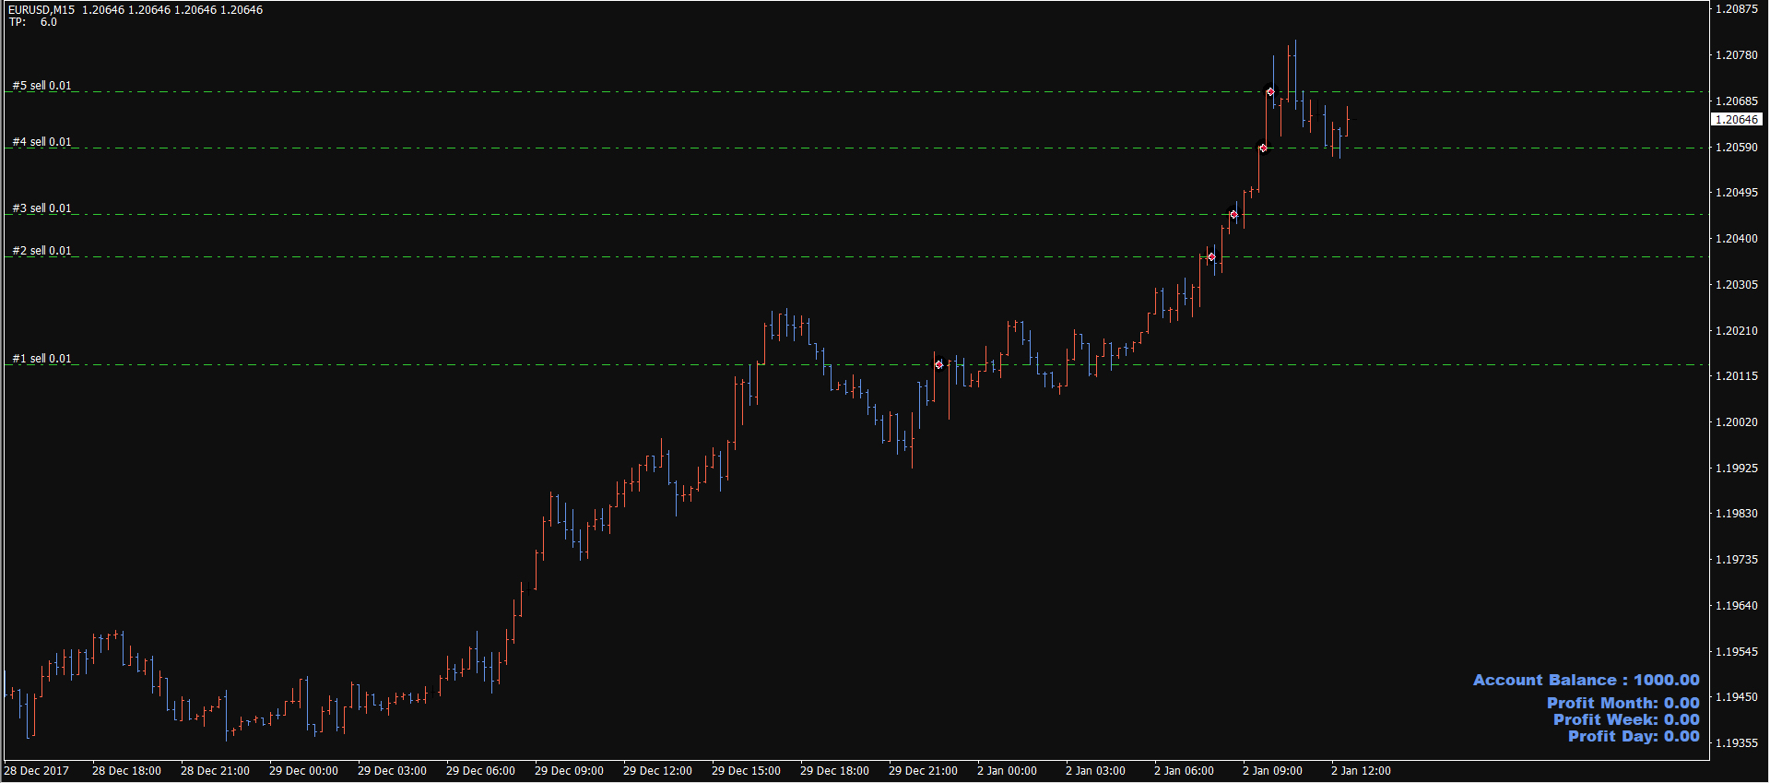Viewport: 1770px width, 783px height.
Task: Click the #2 sell 0.01 order label
Action: coord(41,251)
